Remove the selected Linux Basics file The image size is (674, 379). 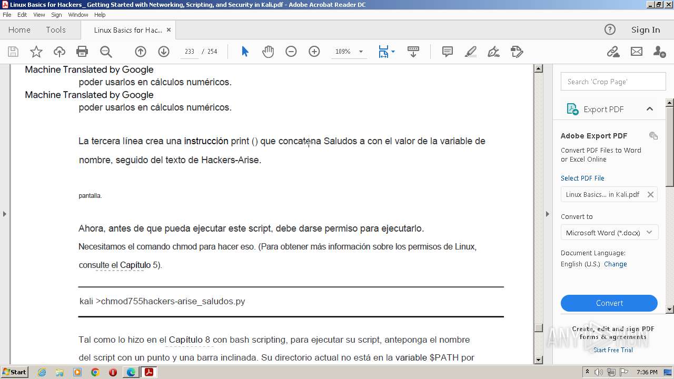pos(650,194)
